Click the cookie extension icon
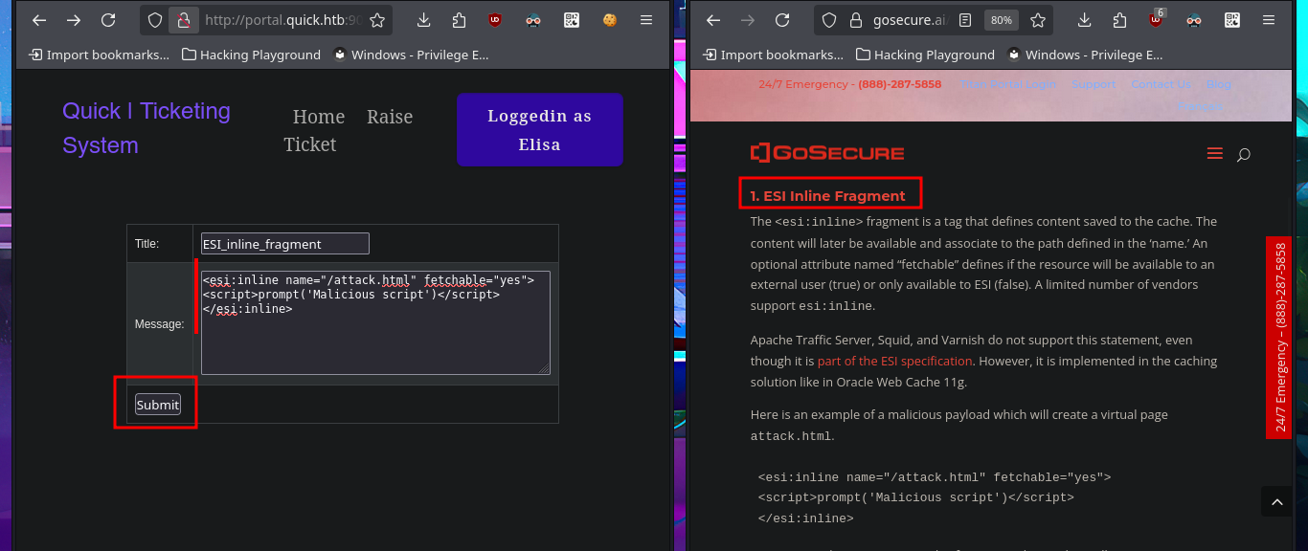Viewport: 1308px width, 551px height. 609,20
